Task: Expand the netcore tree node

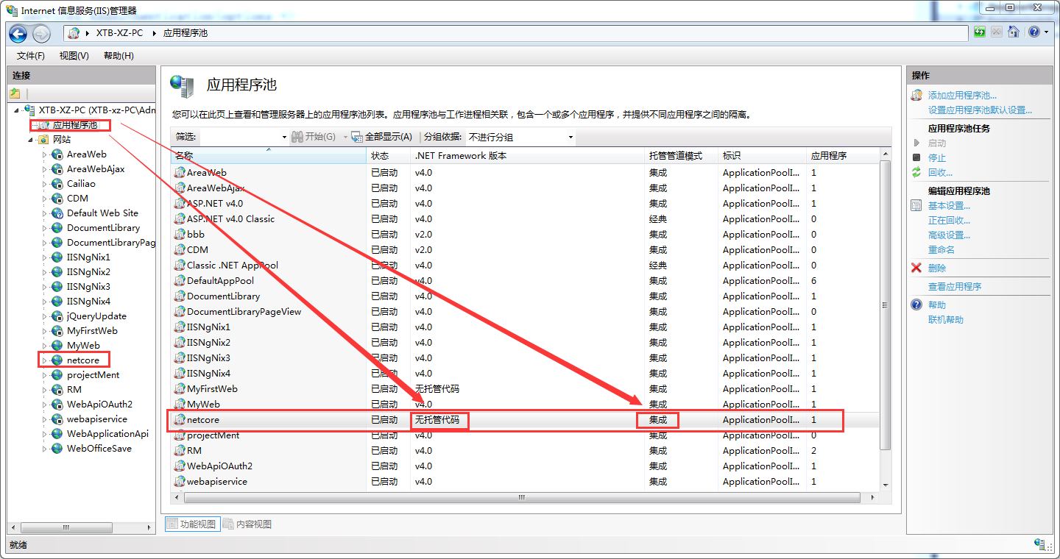Action: coord(44,360)
